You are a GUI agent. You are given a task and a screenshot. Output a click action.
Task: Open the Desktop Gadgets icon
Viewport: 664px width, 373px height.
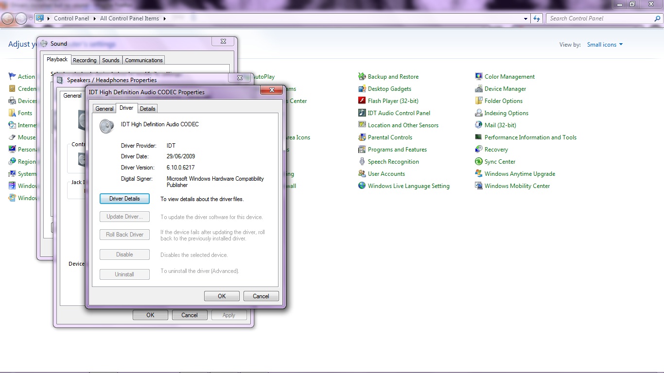tap(362, 89)
